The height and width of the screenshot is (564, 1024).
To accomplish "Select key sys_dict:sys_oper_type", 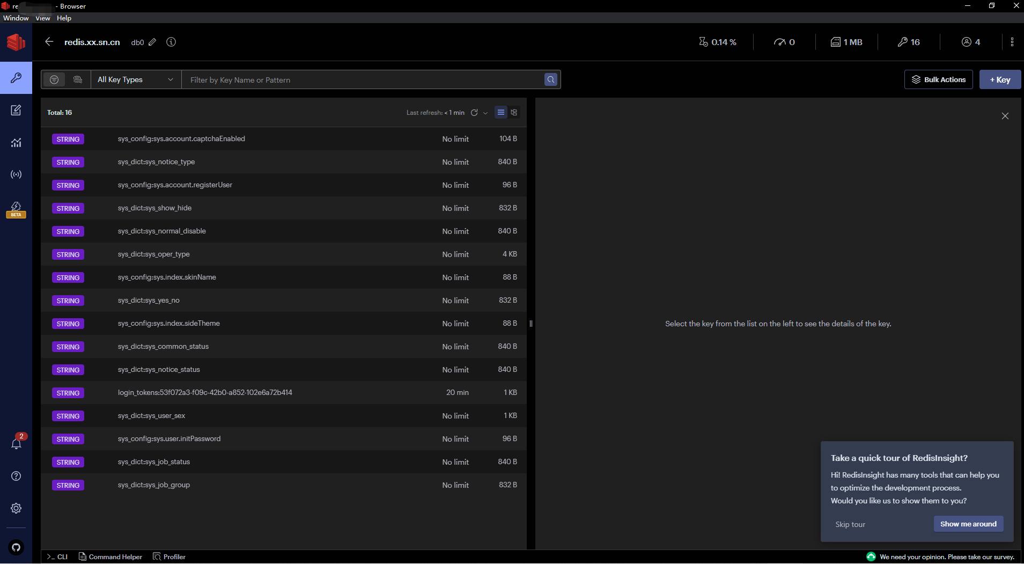I will [x=284, y=254].
